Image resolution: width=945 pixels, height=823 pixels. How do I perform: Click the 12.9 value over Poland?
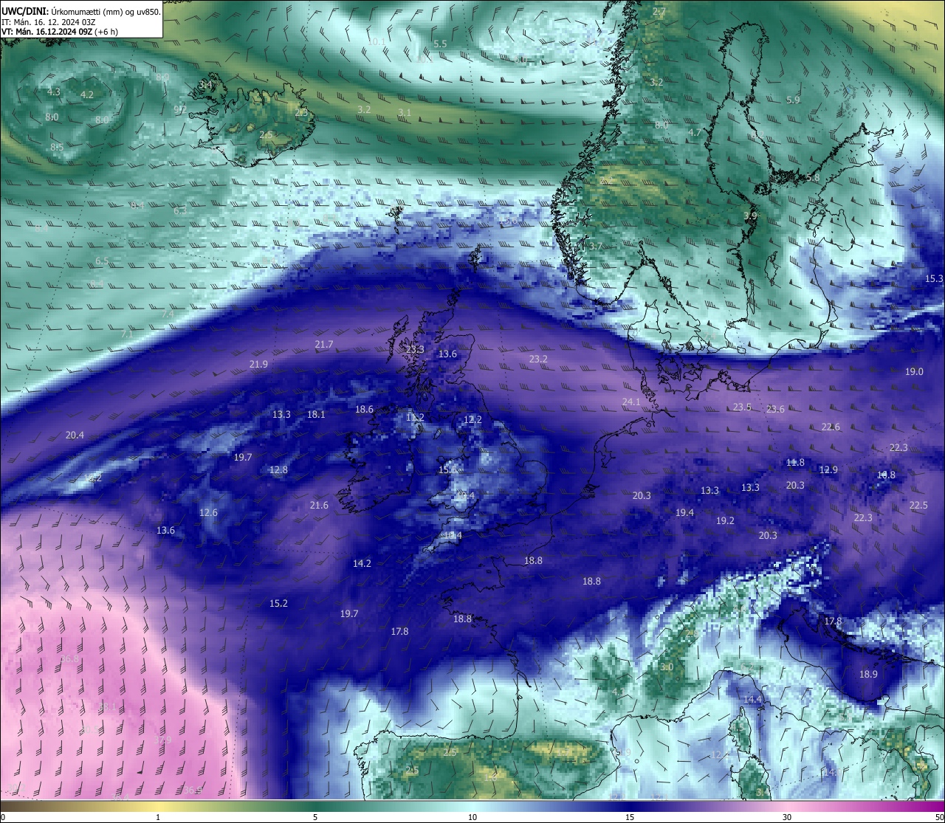pyautogui.click(x=828, y=470)
